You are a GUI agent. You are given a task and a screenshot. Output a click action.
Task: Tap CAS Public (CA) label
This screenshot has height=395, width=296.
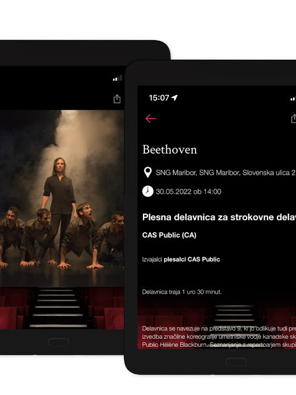click(169, 235)
